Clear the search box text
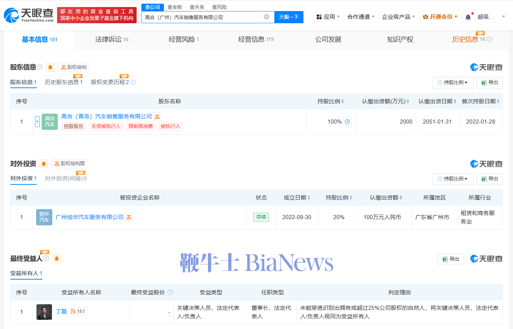 [267, 17]
